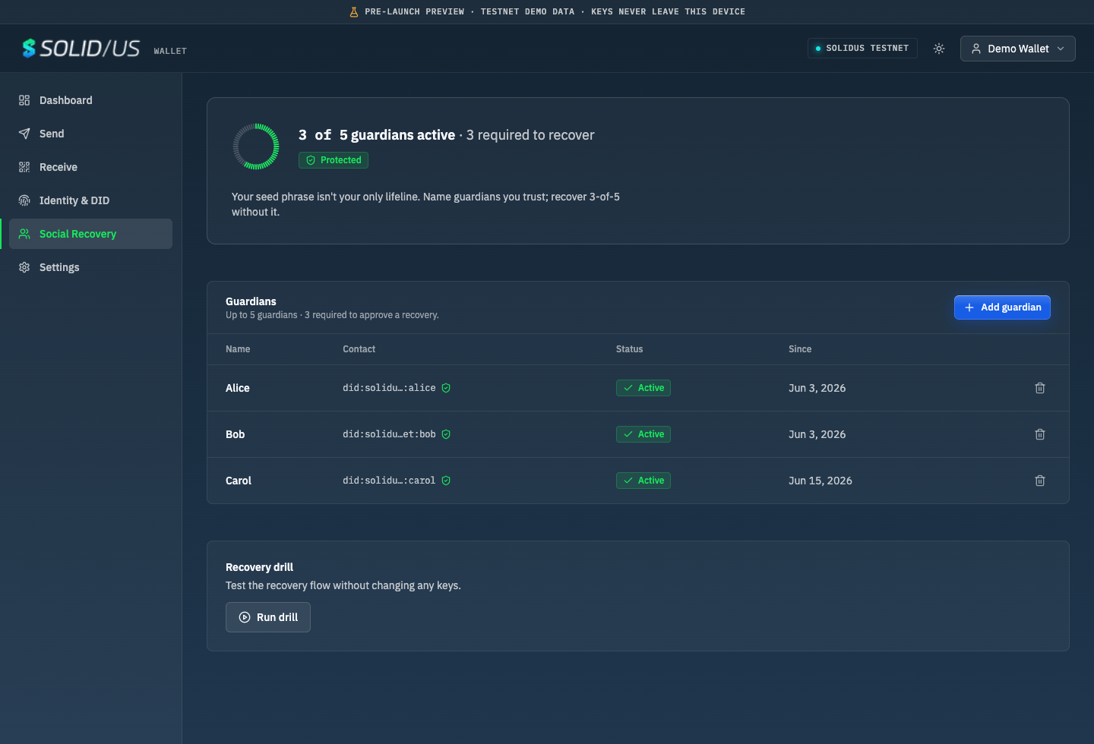The image size is (1094, 744).
Task: Click the guardian progress ring
Action: coord(256,147)
